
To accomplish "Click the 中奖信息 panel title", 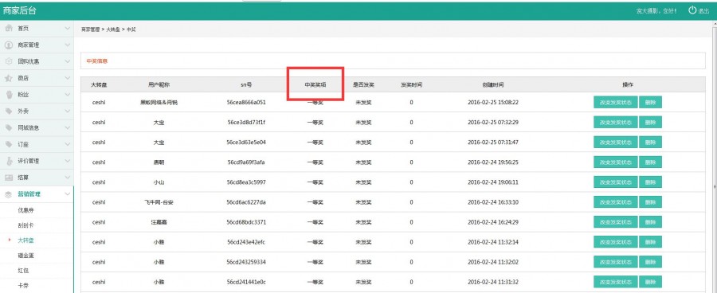I will pyautogui.click(x=97, y=61).
